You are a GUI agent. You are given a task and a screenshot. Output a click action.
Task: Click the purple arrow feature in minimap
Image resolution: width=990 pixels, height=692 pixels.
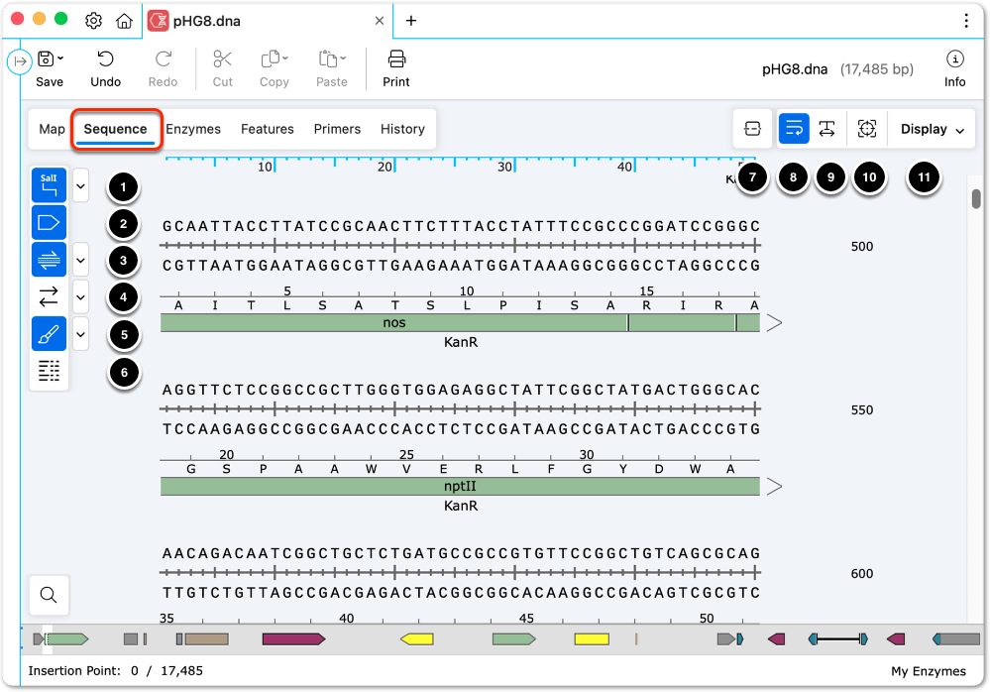pyautogui.click(x=293, y=639)
